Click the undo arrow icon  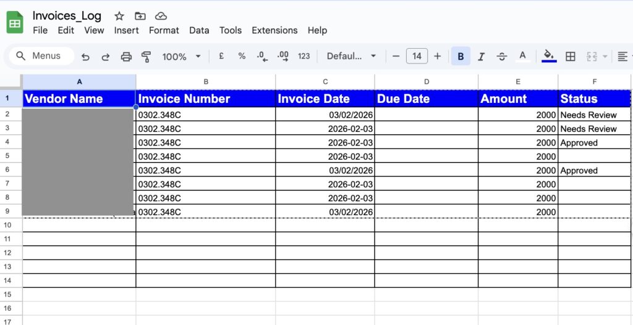point(85,57)
